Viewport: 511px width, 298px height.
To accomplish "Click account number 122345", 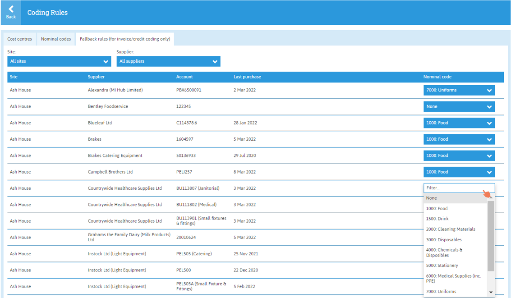I will tap(184, 106).
